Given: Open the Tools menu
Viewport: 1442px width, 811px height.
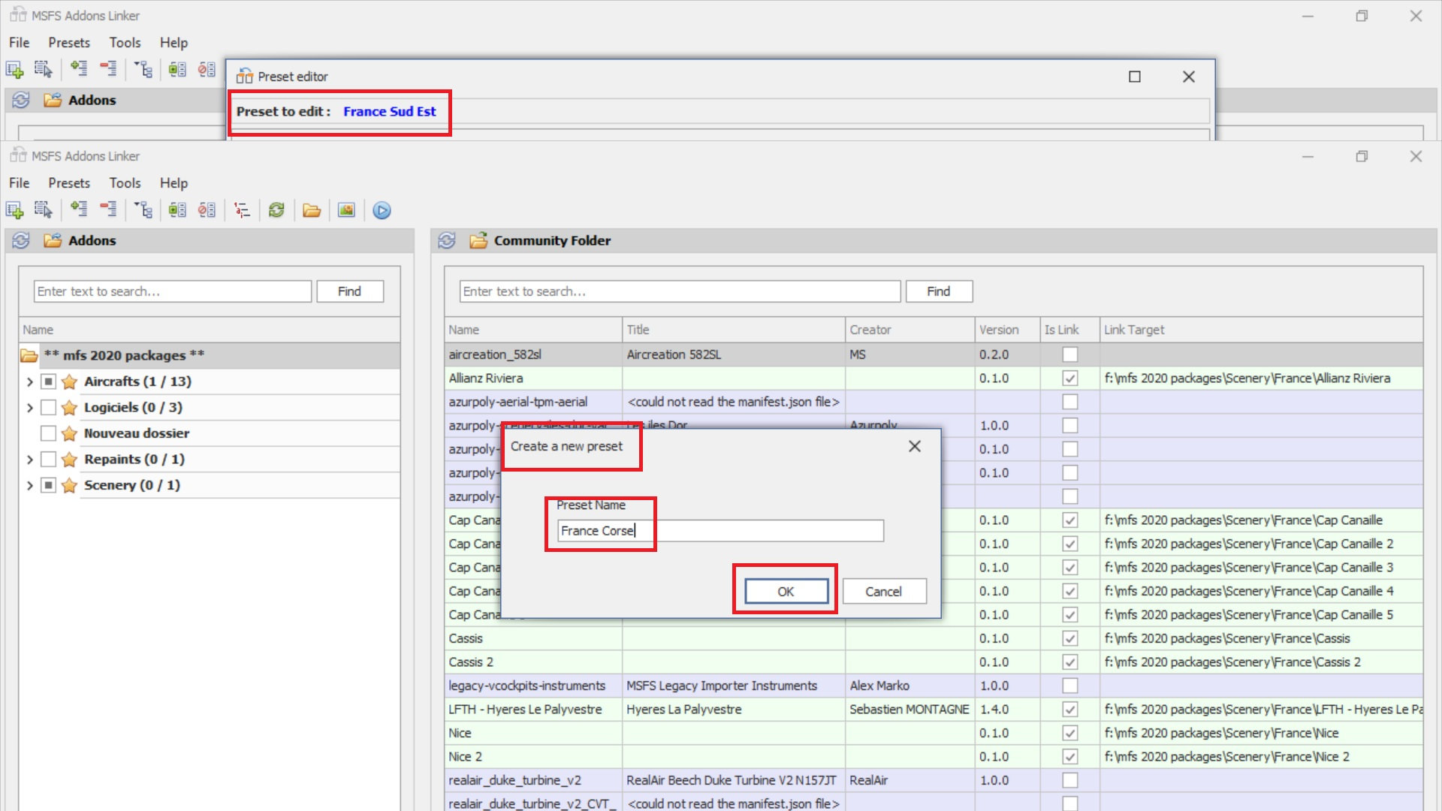Looking at the screenshot, I should (x=125, y=183).
